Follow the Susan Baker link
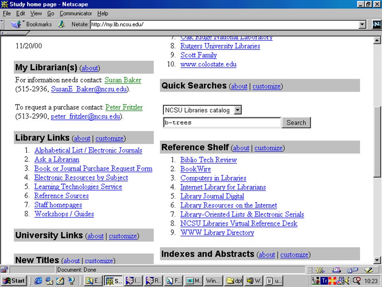This screenshot has height=287, width=382. tap(123, 80)
